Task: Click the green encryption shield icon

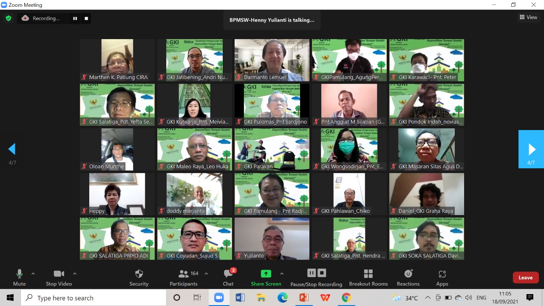Action: [8, 18]
